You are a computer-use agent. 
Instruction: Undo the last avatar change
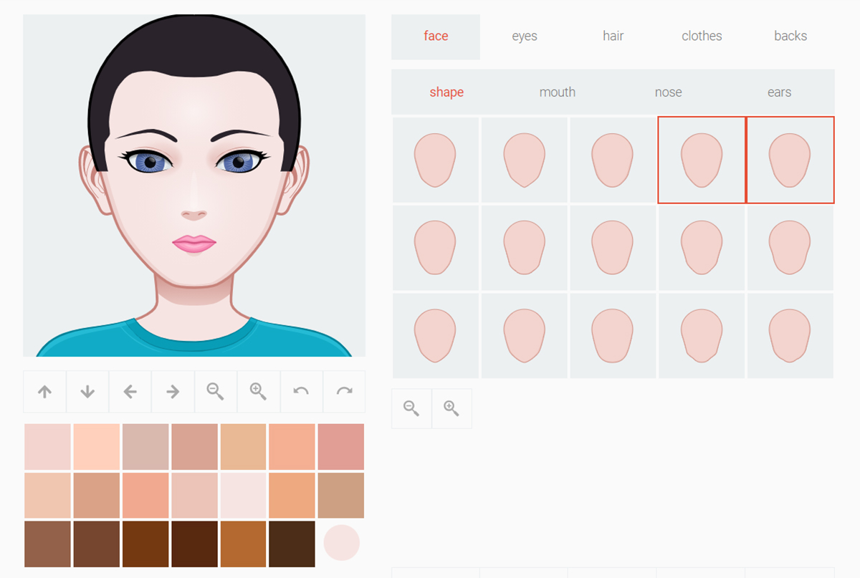click(301, 391)
